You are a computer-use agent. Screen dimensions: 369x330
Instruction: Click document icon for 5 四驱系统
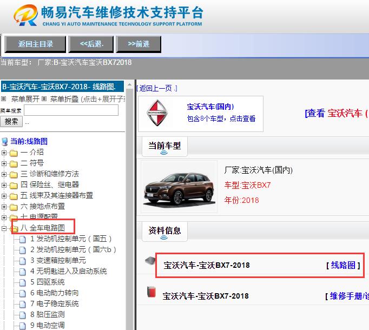click(x=23, y=283)
